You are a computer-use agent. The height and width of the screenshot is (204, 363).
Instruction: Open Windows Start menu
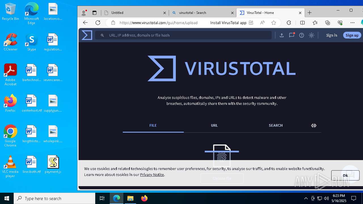click(x=7, y=198)
